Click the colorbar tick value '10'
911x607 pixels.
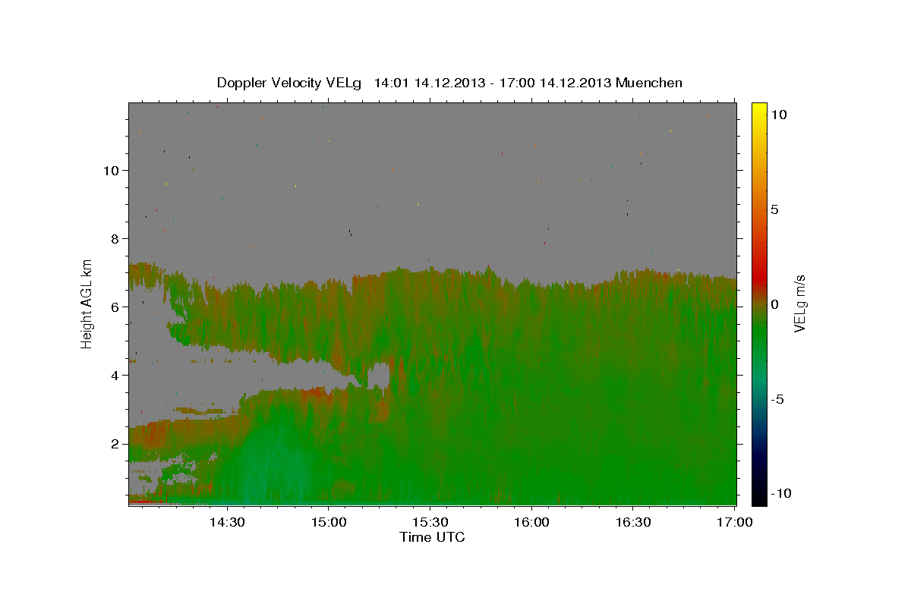780,114
